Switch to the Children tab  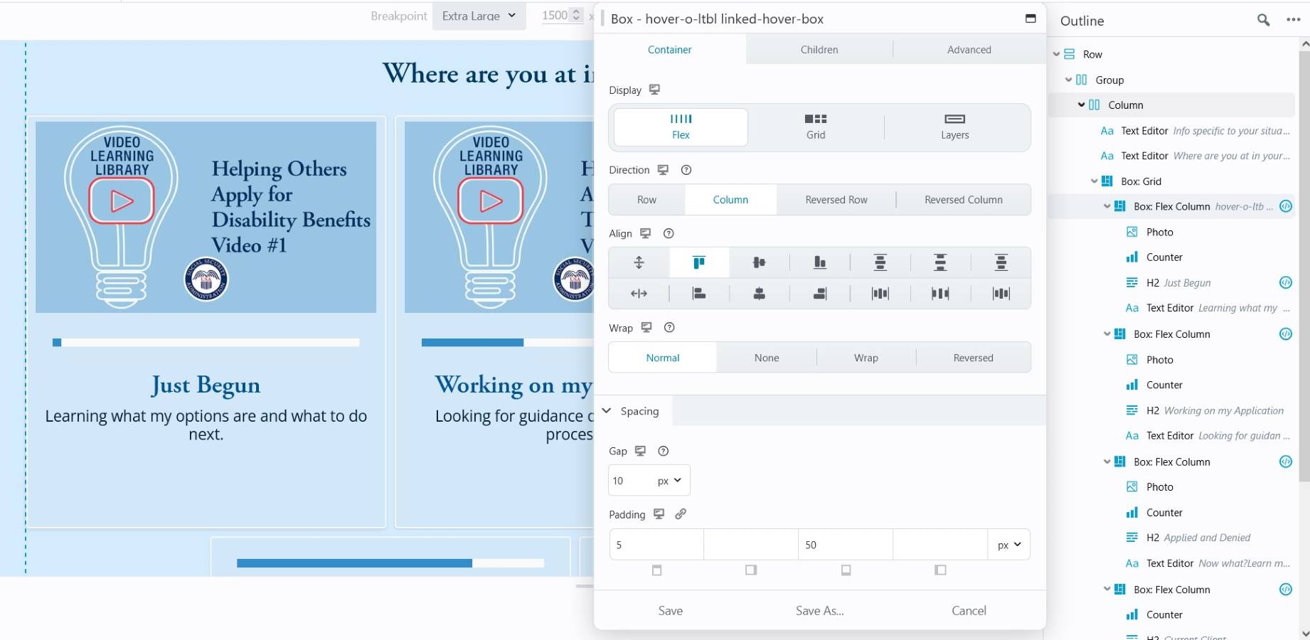pyautogui.click(x=819, y=50)
